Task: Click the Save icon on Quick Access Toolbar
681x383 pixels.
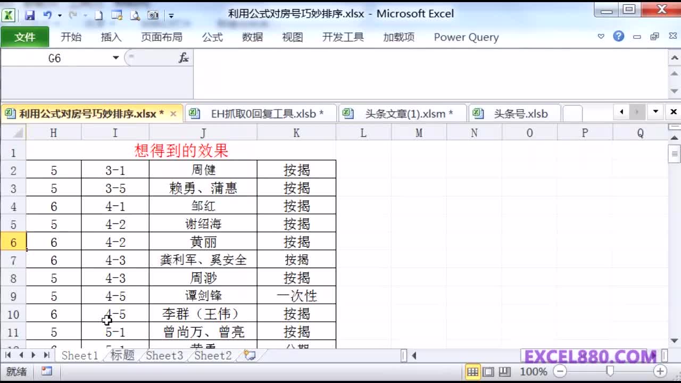Action: 29,15
